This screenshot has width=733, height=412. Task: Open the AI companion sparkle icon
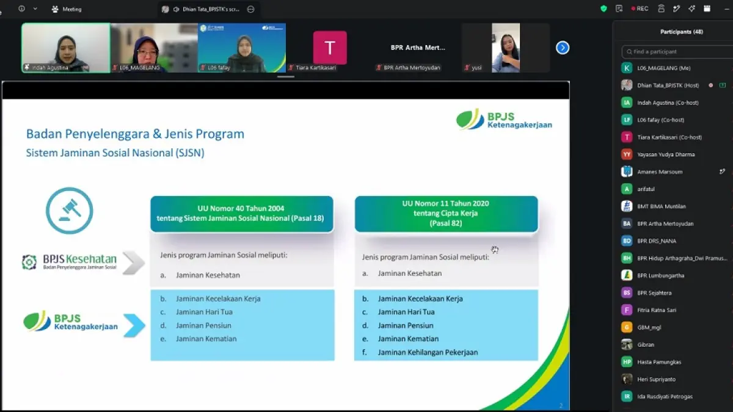click(691, 9)
